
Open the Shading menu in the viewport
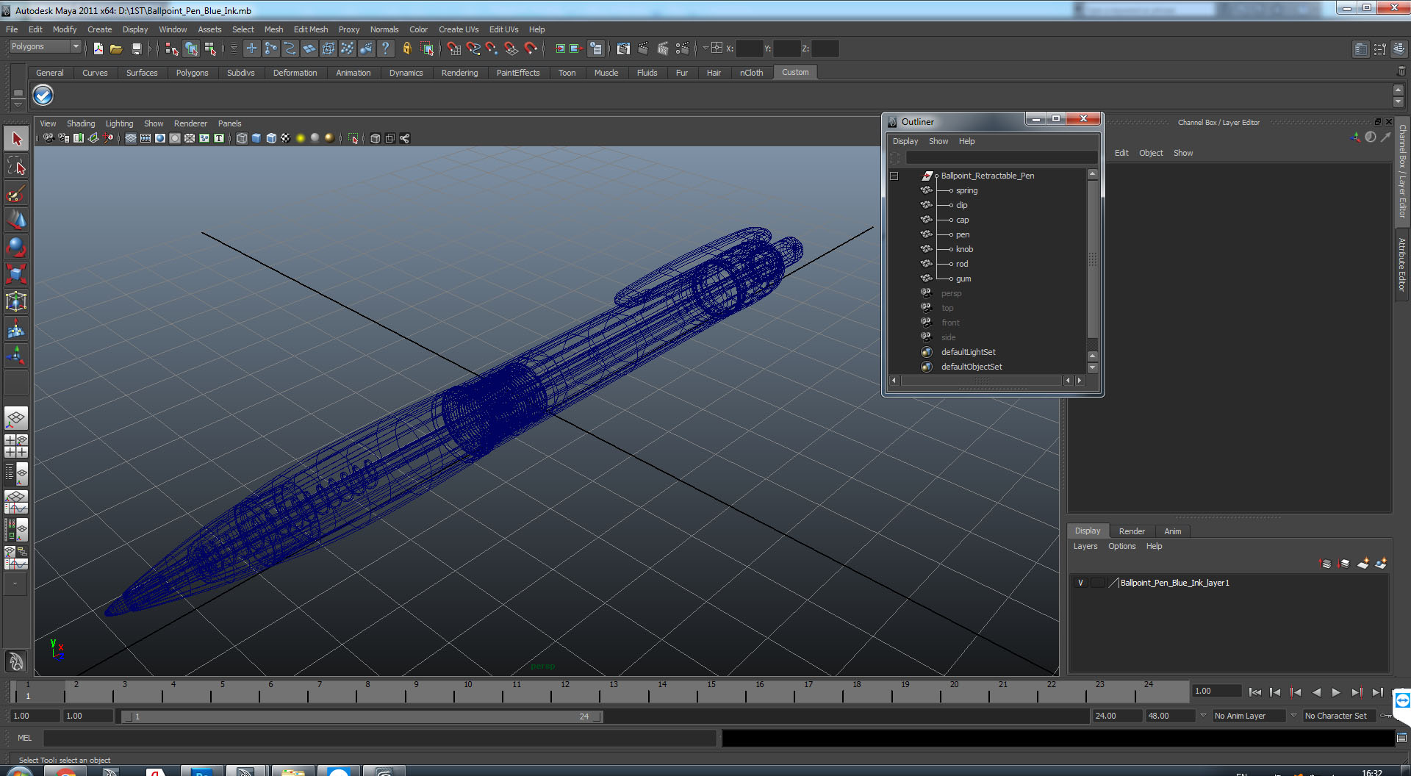(81, 123)
